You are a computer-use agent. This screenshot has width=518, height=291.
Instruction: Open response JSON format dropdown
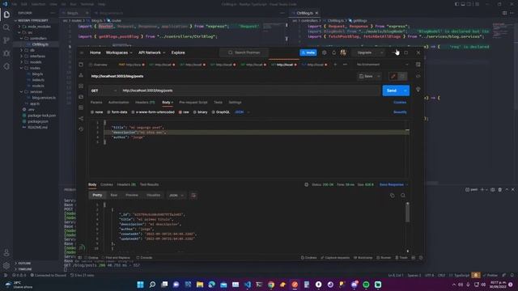point(176,196)
